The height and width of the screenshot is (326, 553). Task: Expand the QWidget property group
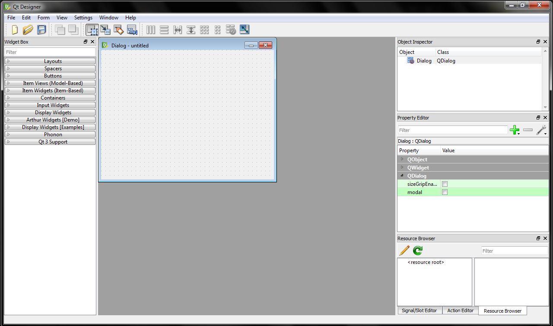pyautogui.click(x=402, y=167)
